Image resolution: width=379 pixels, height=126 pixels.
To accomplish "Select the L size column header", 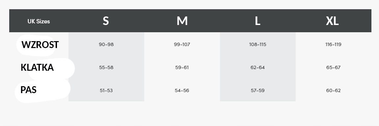I will point(258,21).
